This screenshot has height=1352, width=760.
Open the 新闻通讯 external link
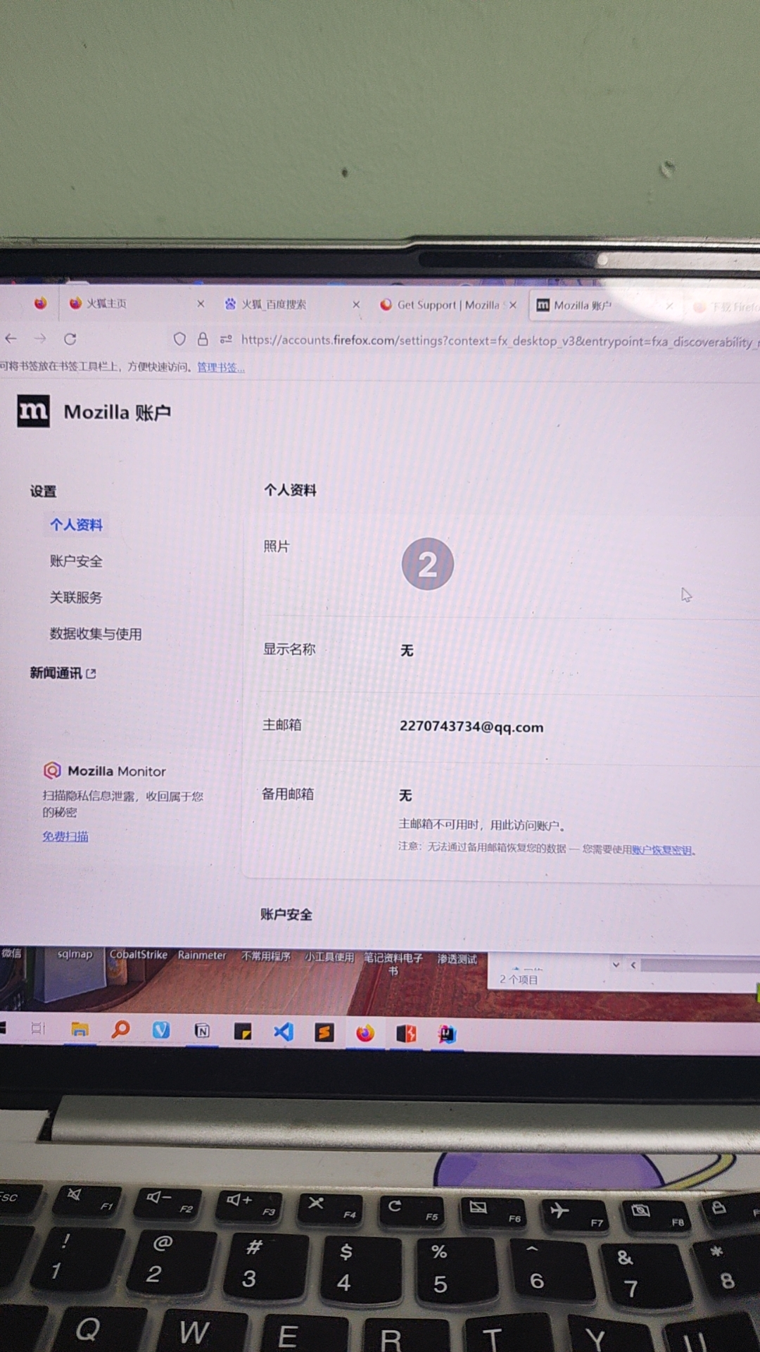click(63, 673)
